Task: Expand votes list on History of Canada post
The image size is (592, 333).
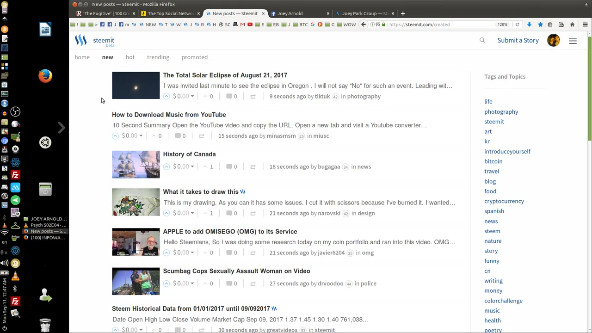Action: (208, 166)
